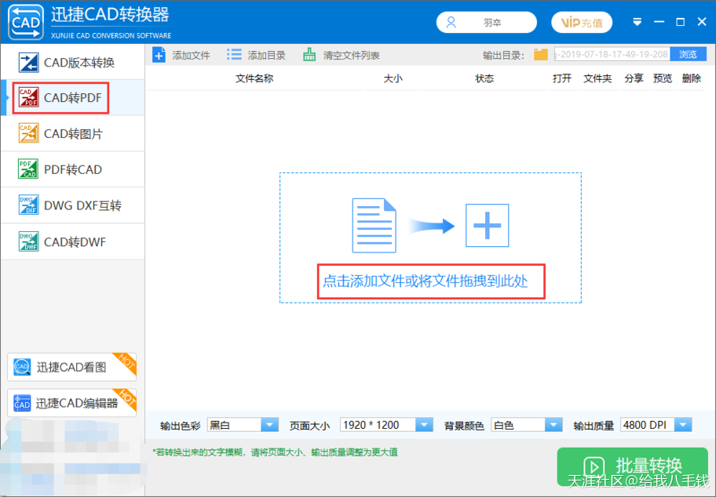Viewport: 716px width, 497px height.
Task: Click the 白色 background color value
Action: pos(504,425)
